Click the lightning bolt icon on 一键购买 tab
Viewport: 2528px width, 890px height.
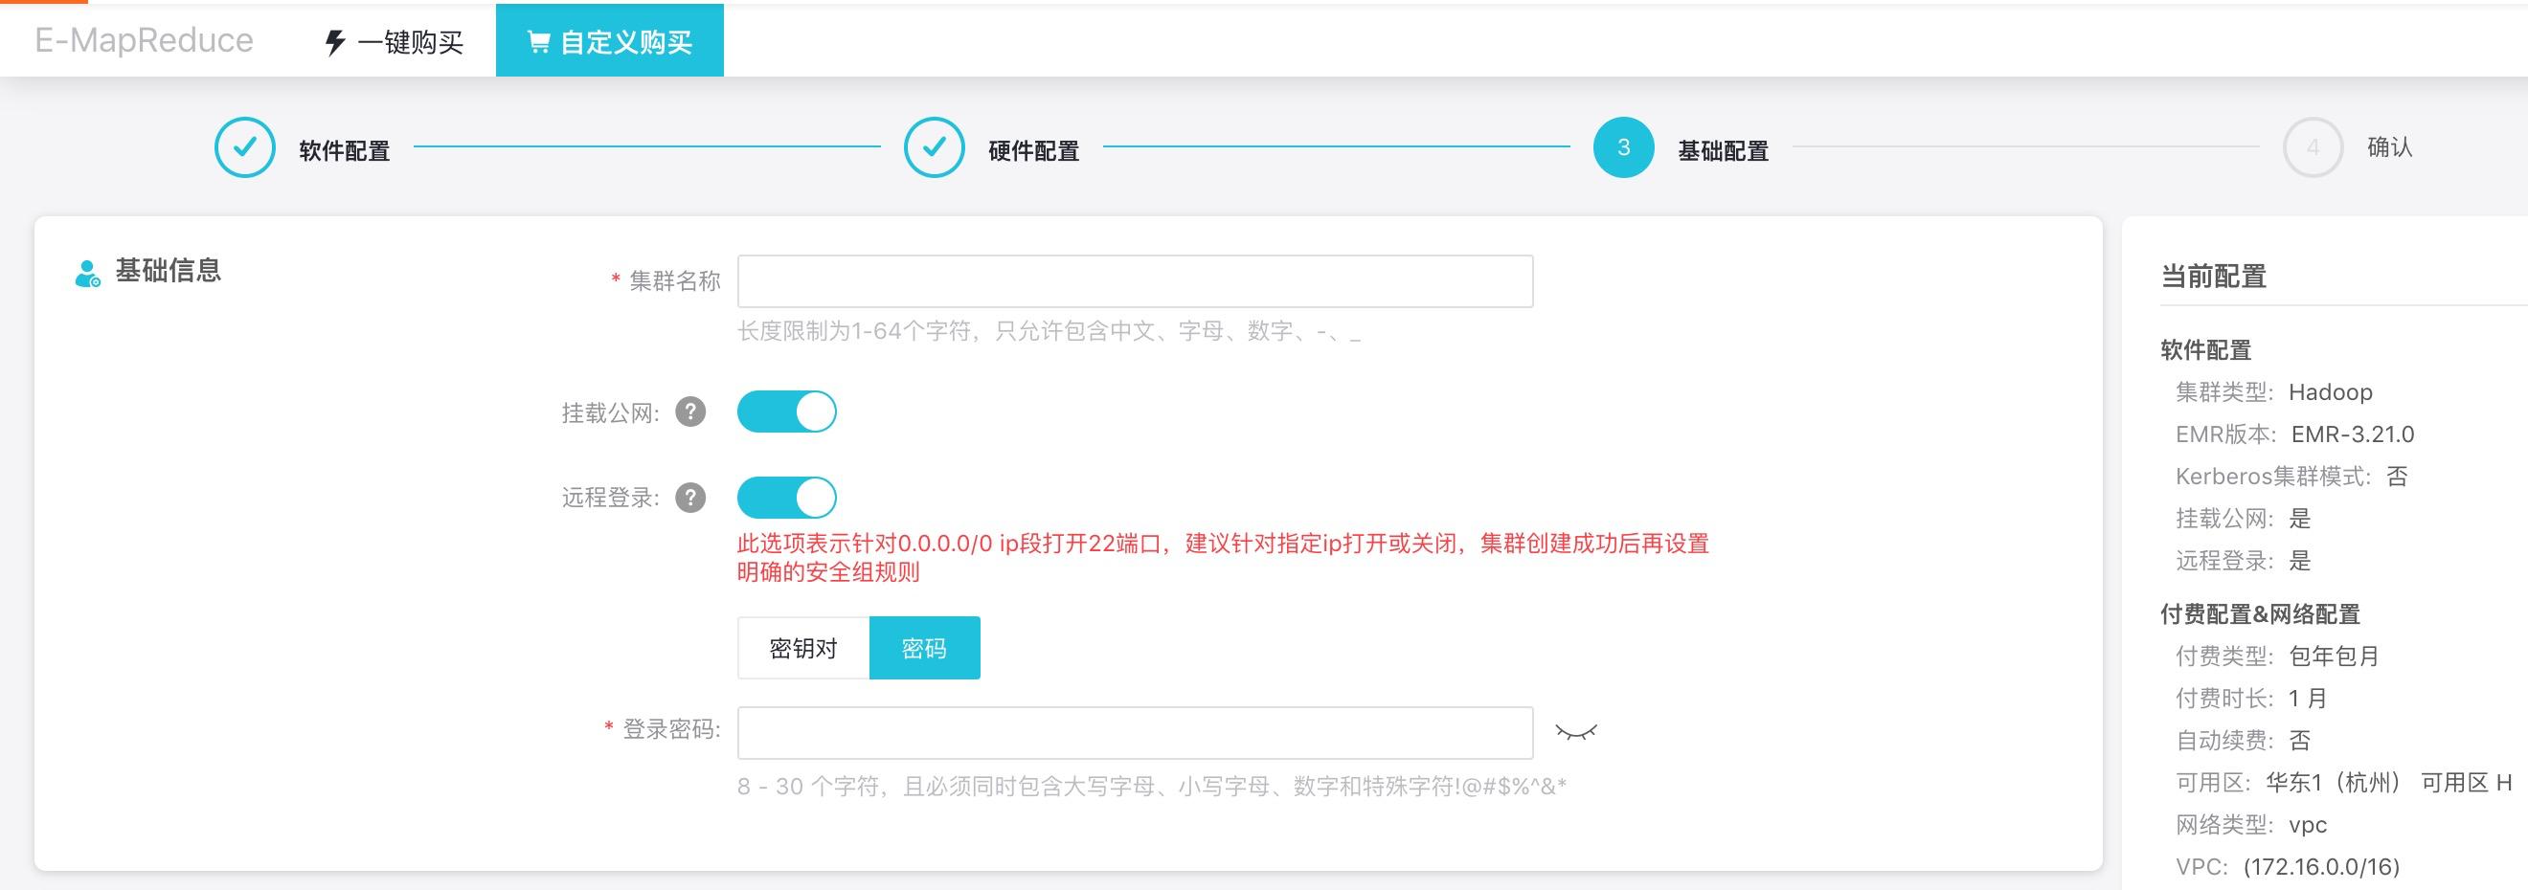333,40
